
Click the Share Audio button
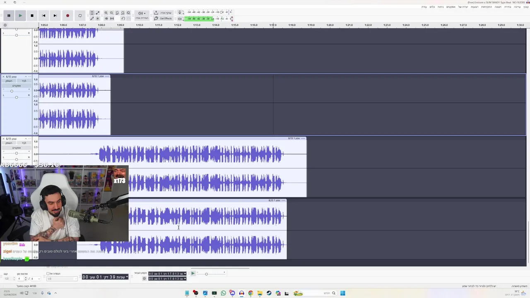pyautogui.click(x=163, y=13)
